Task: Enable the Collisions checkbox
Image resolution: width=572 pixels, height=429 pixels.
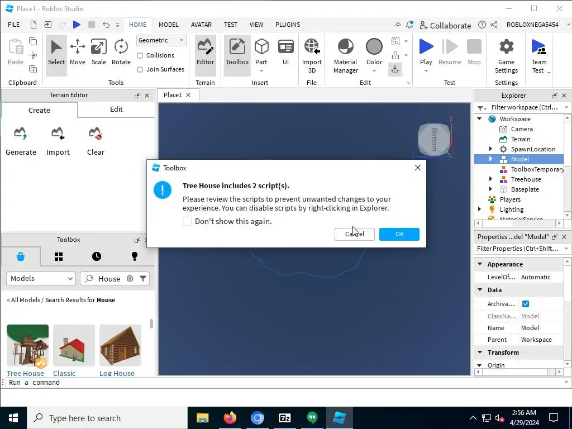Action: click(x=140, y=55)
